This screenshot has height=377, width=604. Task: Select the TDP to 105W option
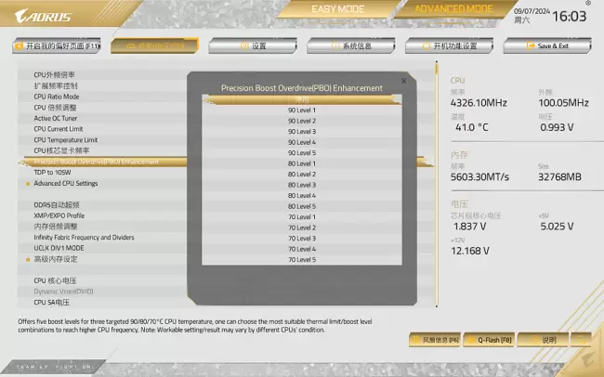click(x=53, y=172)
